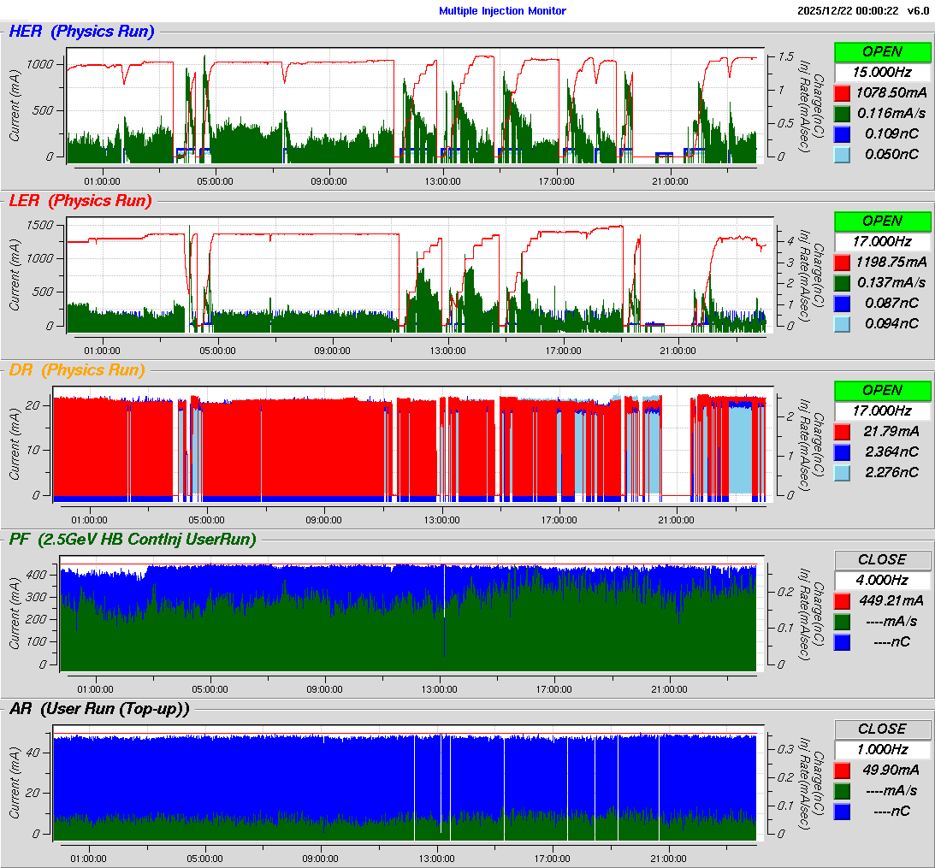This screenshot has width=935, height=868.
Task: Click the red swatch beside DR 21.79mA
Action: point(842,431)
